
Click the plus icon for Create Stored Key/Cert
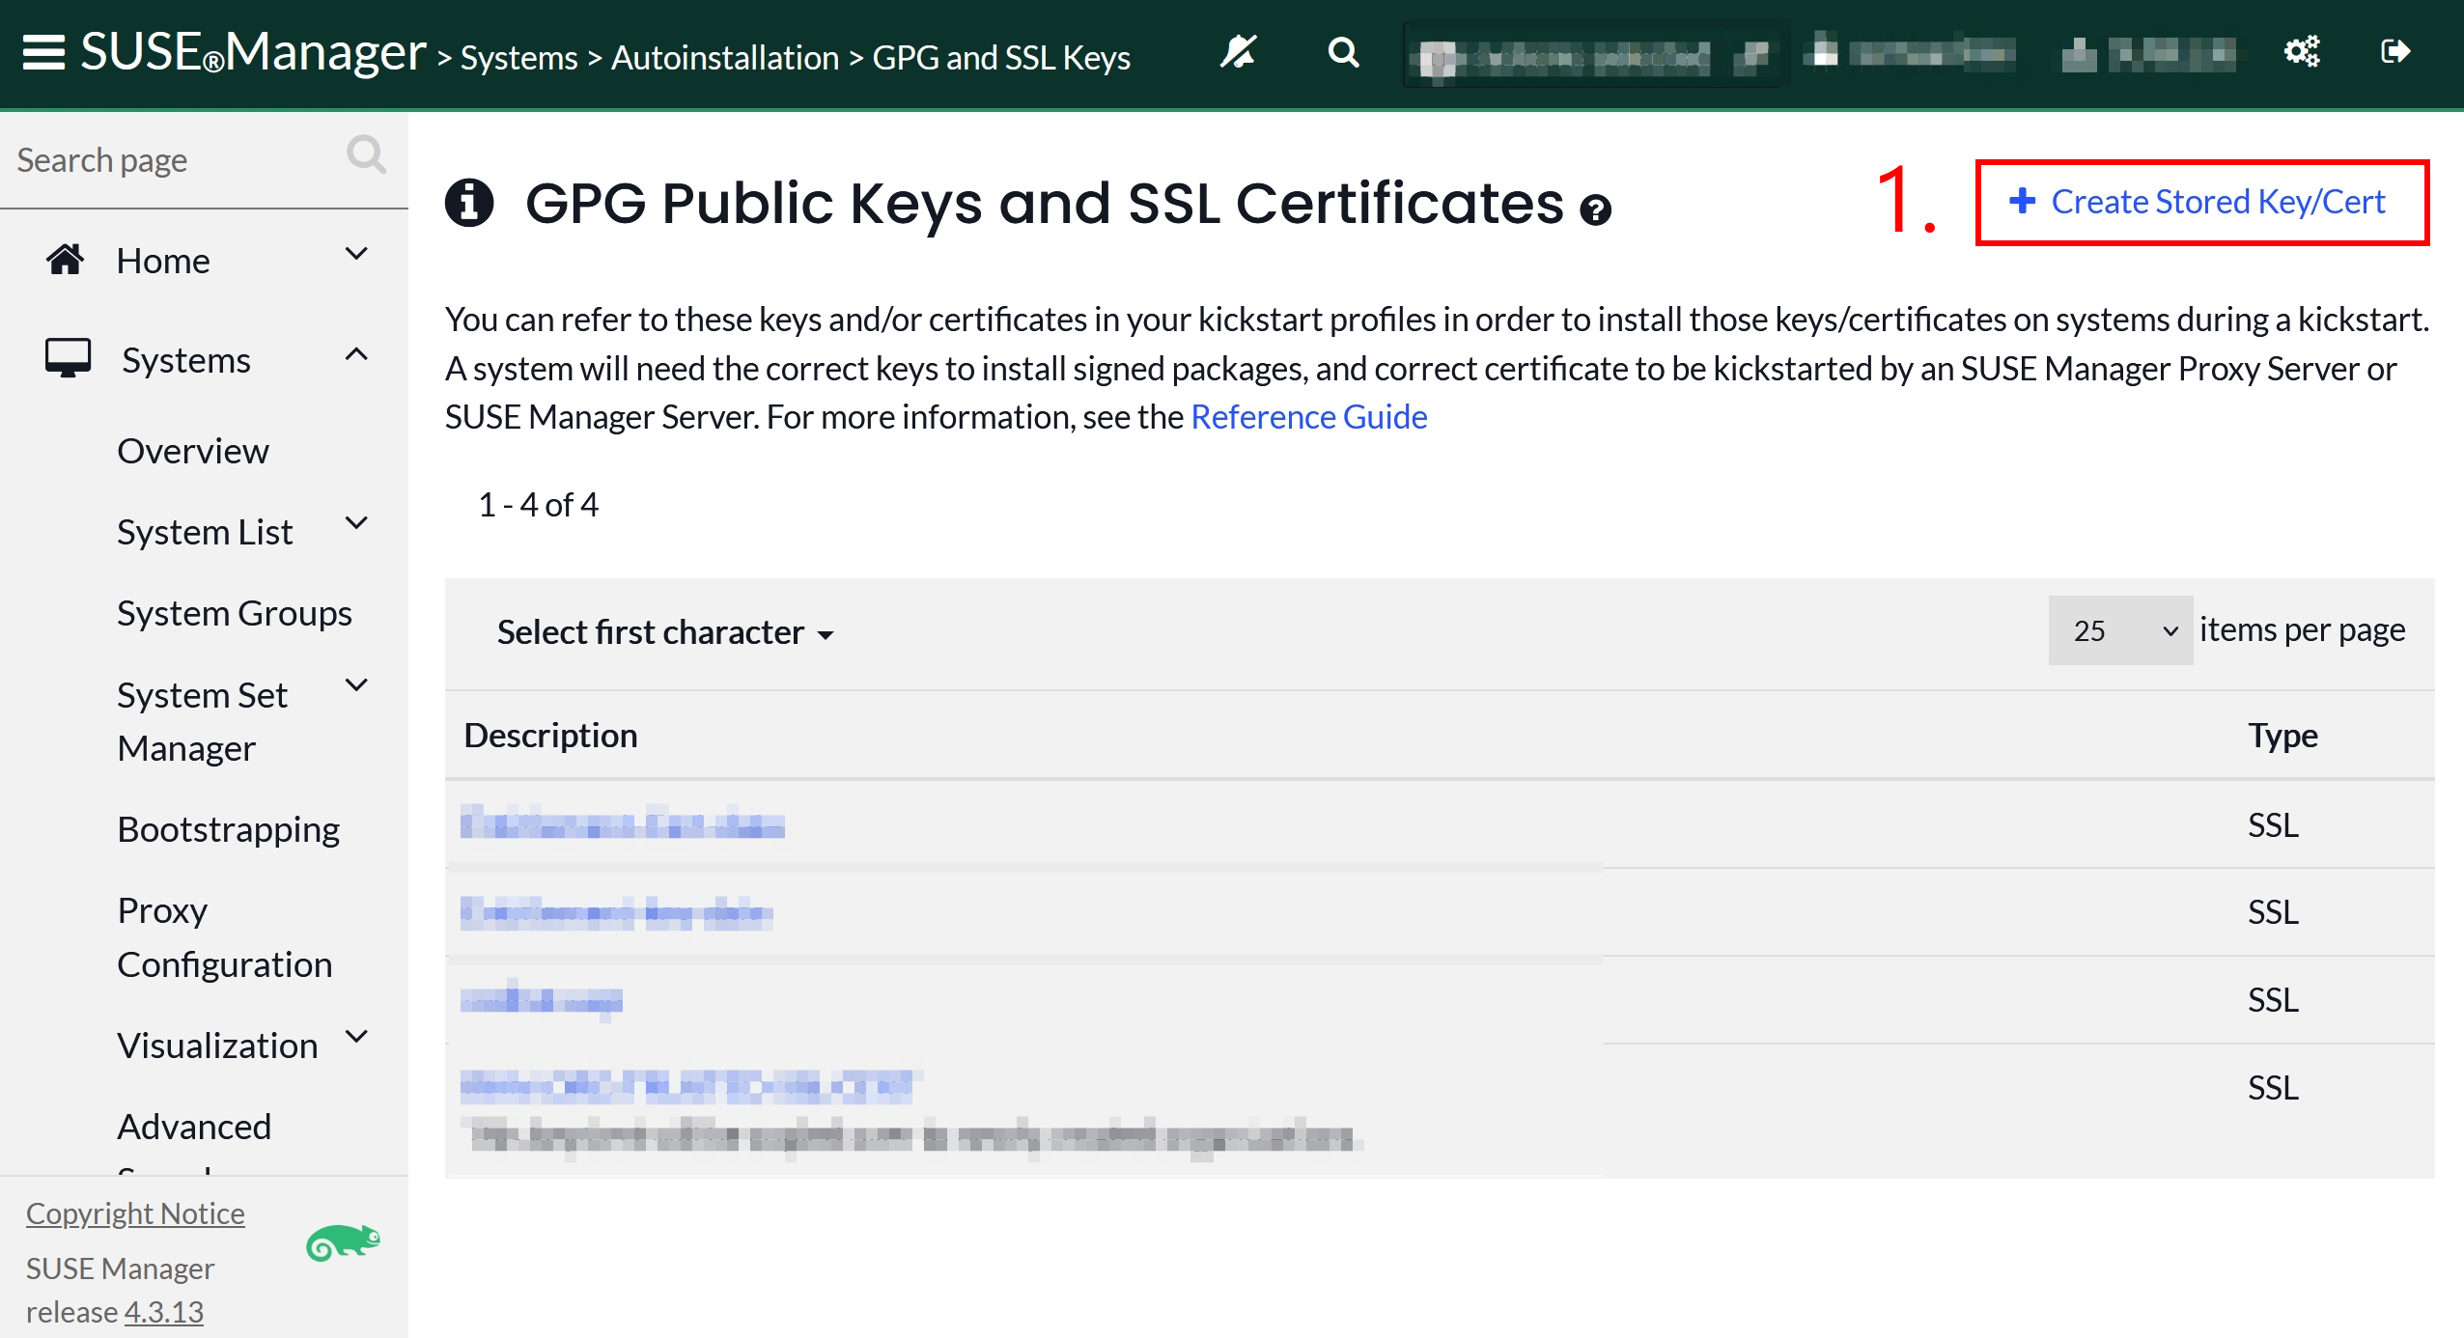coord(2022,201)
